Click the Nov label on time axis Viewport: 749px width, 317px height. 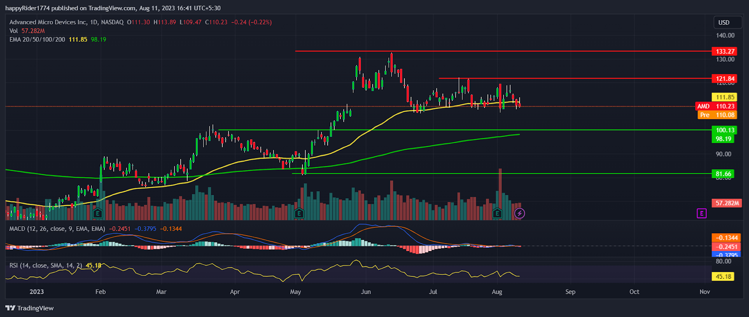tap(705, 292)
